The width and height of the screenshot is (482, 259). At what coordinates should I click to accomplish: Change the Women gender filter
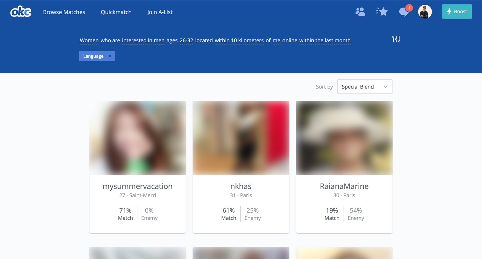coord(89,40)
